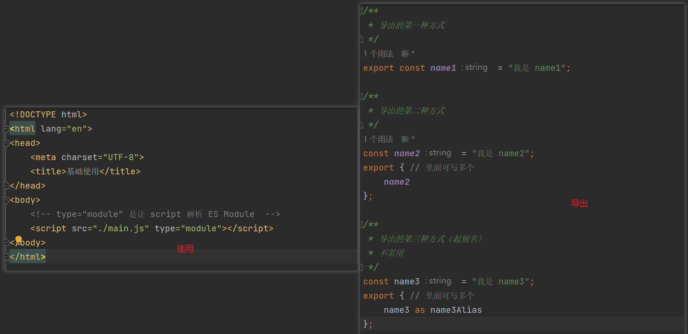Click the yellow lightbulb quick-fix icon
The height and width of the screenshot is (334, 688).
(x=19, y=239)
